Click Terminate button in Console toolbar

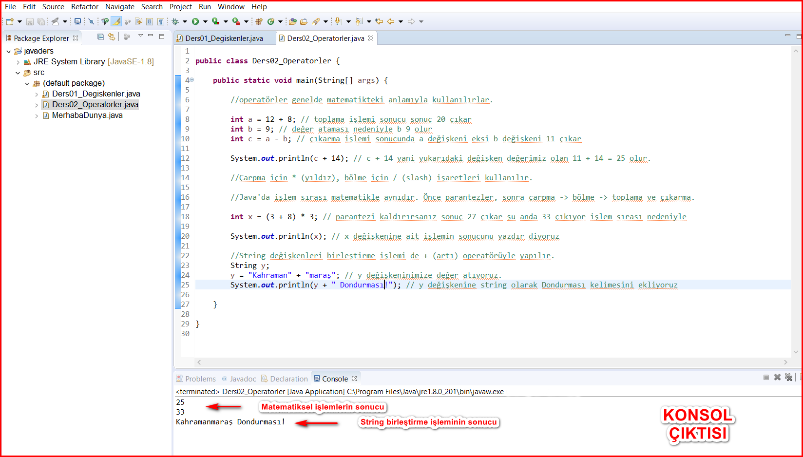click(766, 378)
